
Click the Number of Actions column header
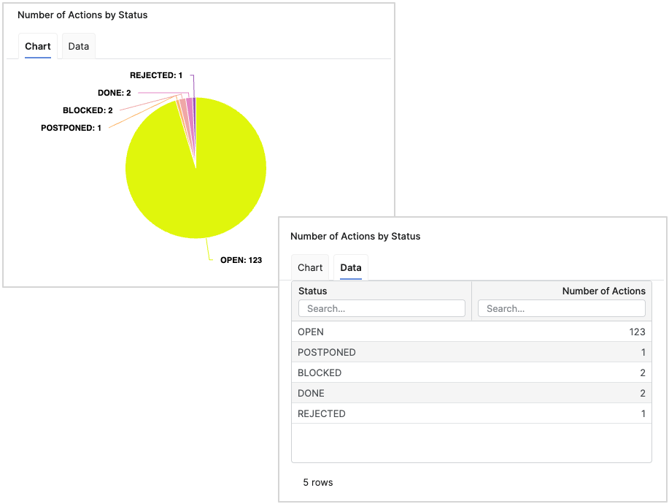click(x=603, y=291)
